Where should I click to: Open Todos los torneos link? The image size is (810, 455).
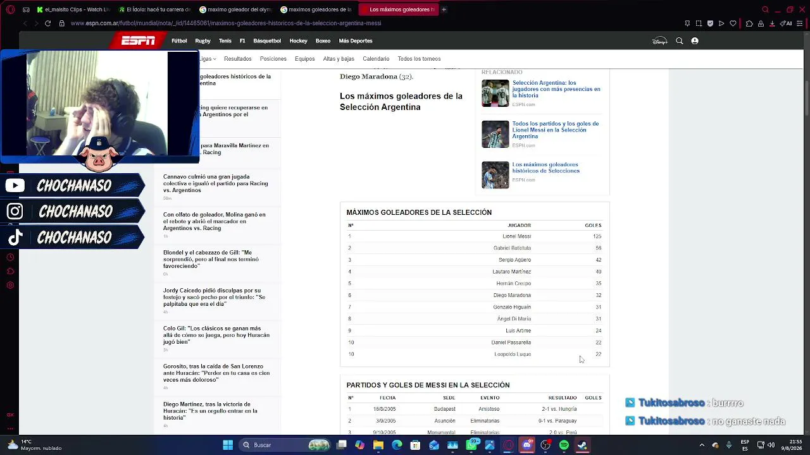pyautogui.click(x=419, y=59)
